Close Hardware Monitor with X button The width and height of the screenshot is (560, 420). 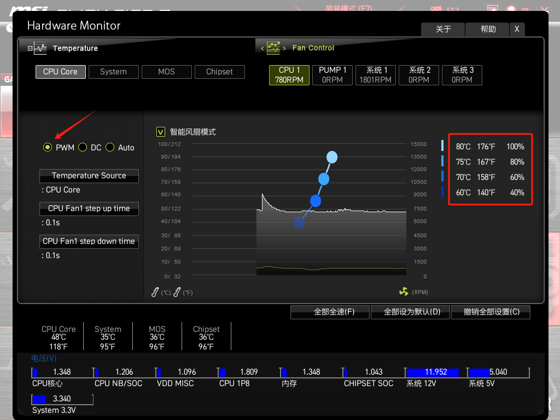(517, 30)
